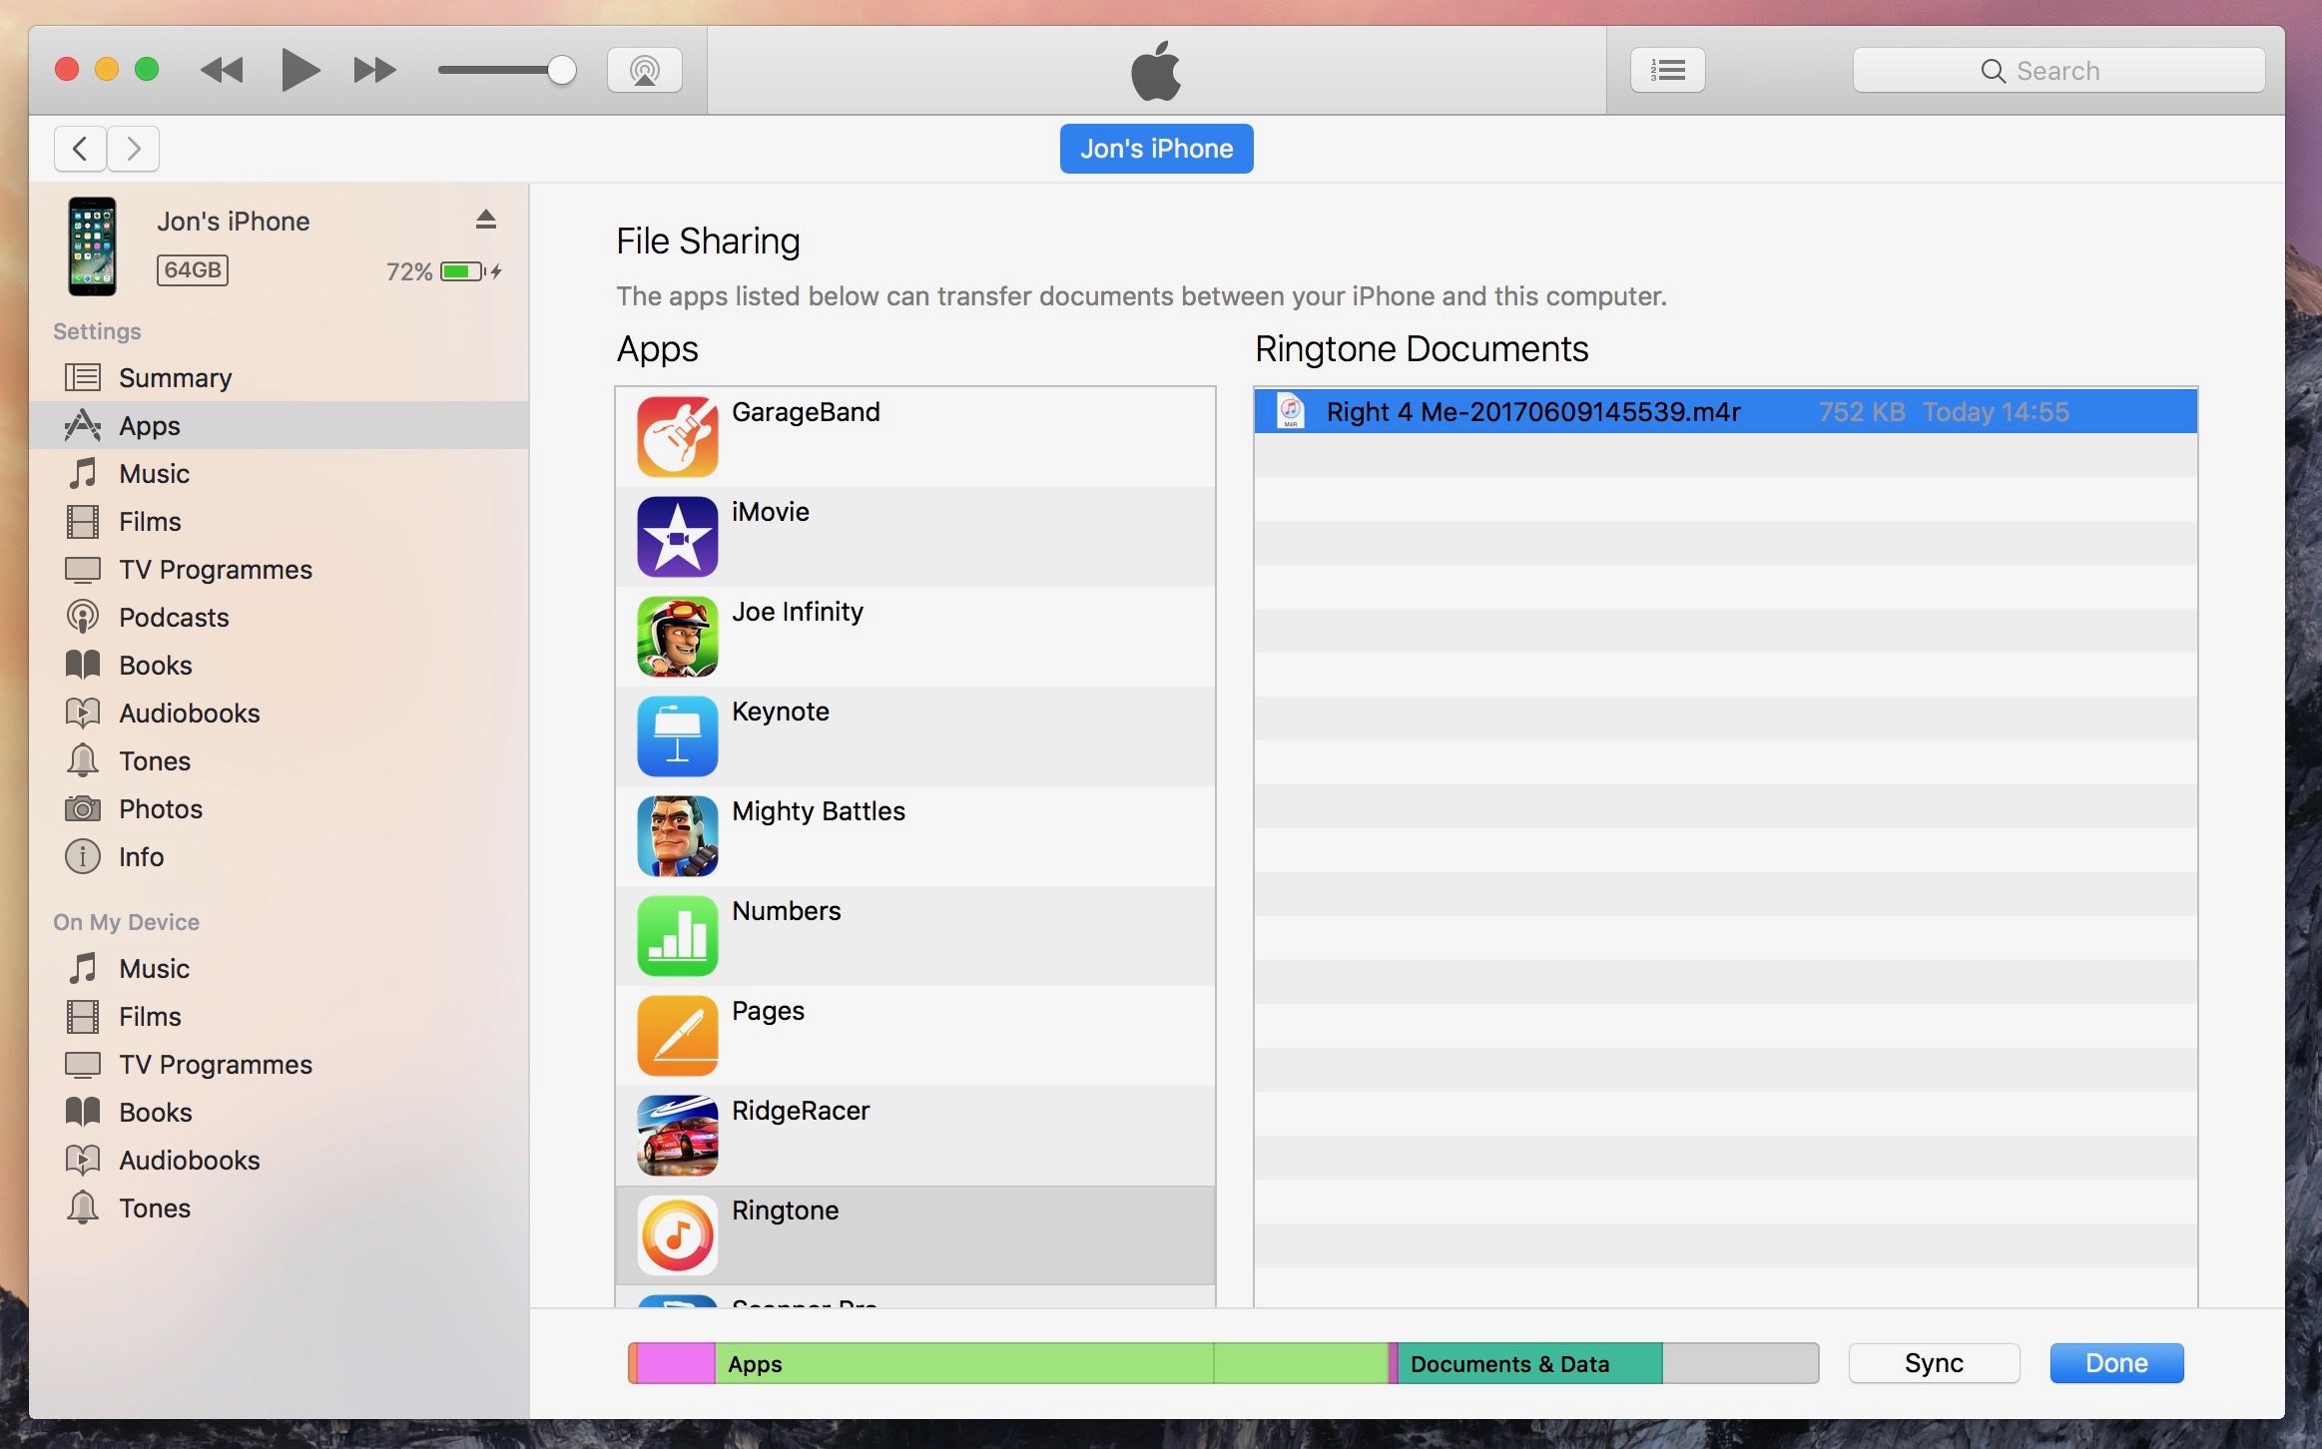Click the battery charge indicator icon
Image resolution: width=2322 pixels, height=1449 pixels.
[x=462, y=271]
